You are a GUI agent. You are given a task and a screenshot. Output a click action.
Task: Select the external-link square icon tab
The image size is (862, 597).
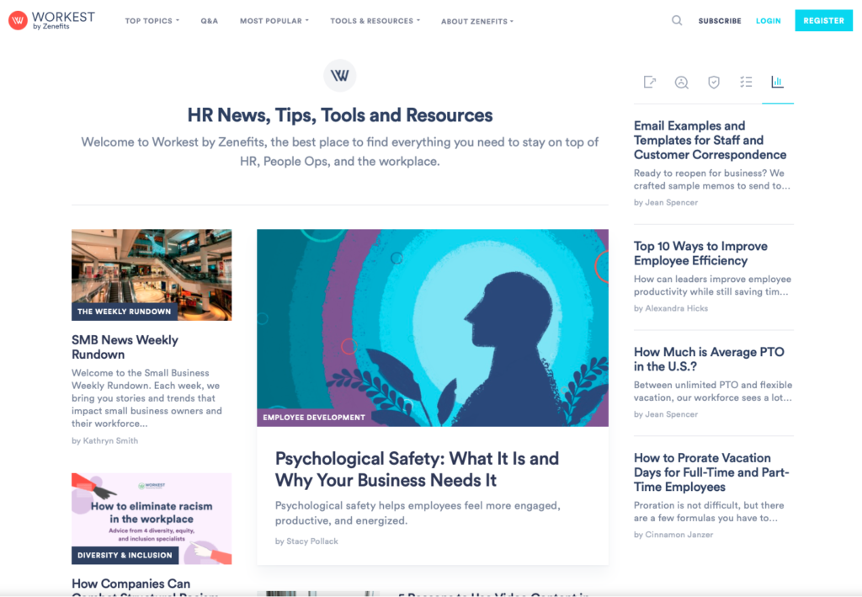pos(650,82)
